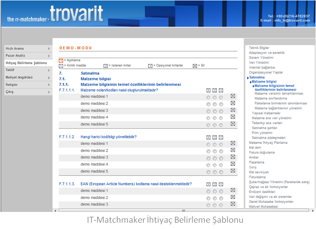The image size is (316, 229).
Task: Click column 1 icon for F.7.1.1.3 question
Action: 208,184
